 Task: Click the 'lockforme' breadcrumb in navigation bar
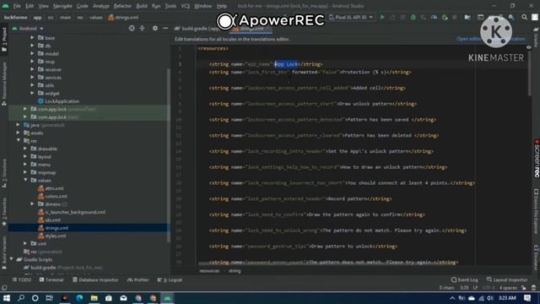(15, 17)
